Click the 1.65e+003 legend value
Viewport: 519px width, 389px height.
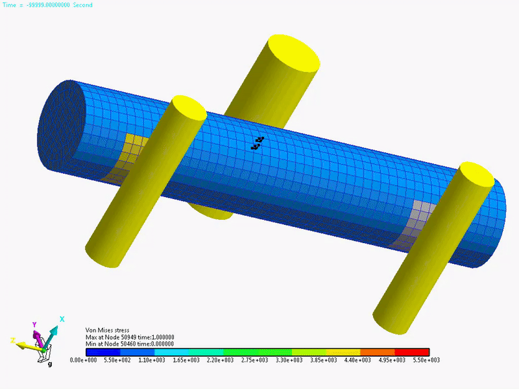186,360
